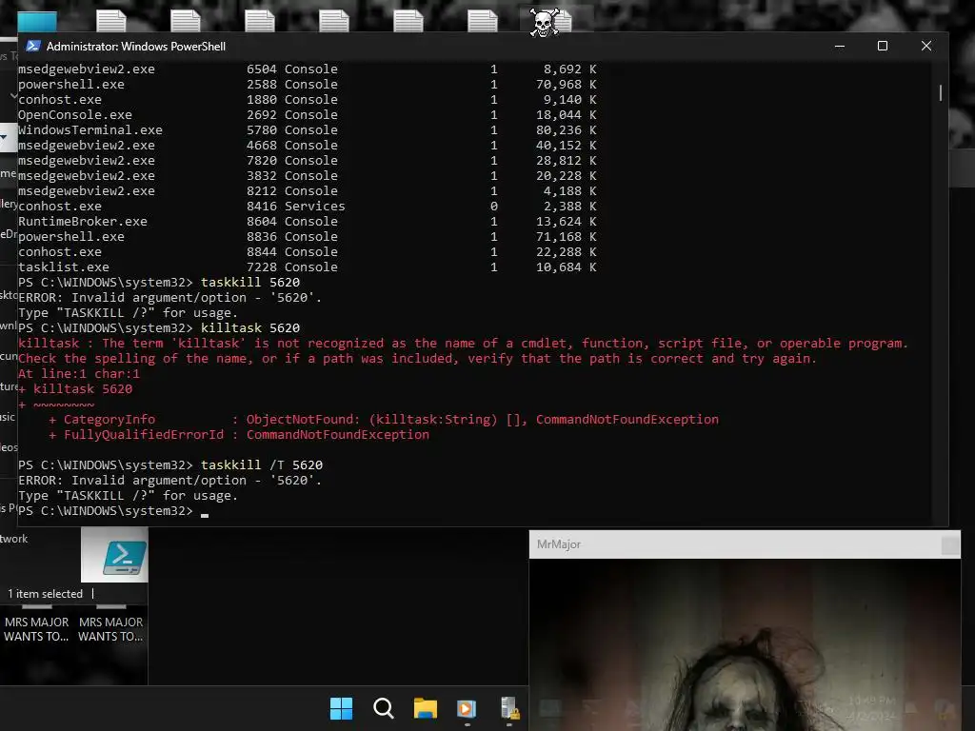The image size is (975, 731).
Task: Click the media player taskbar icon
Action: 467,708
